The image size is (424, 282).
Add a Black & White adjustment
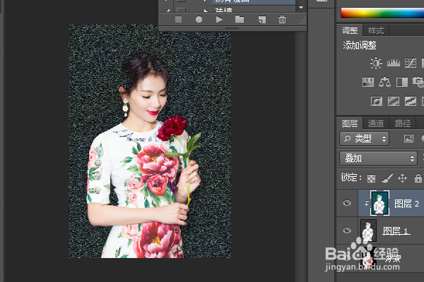pos(402,82)
